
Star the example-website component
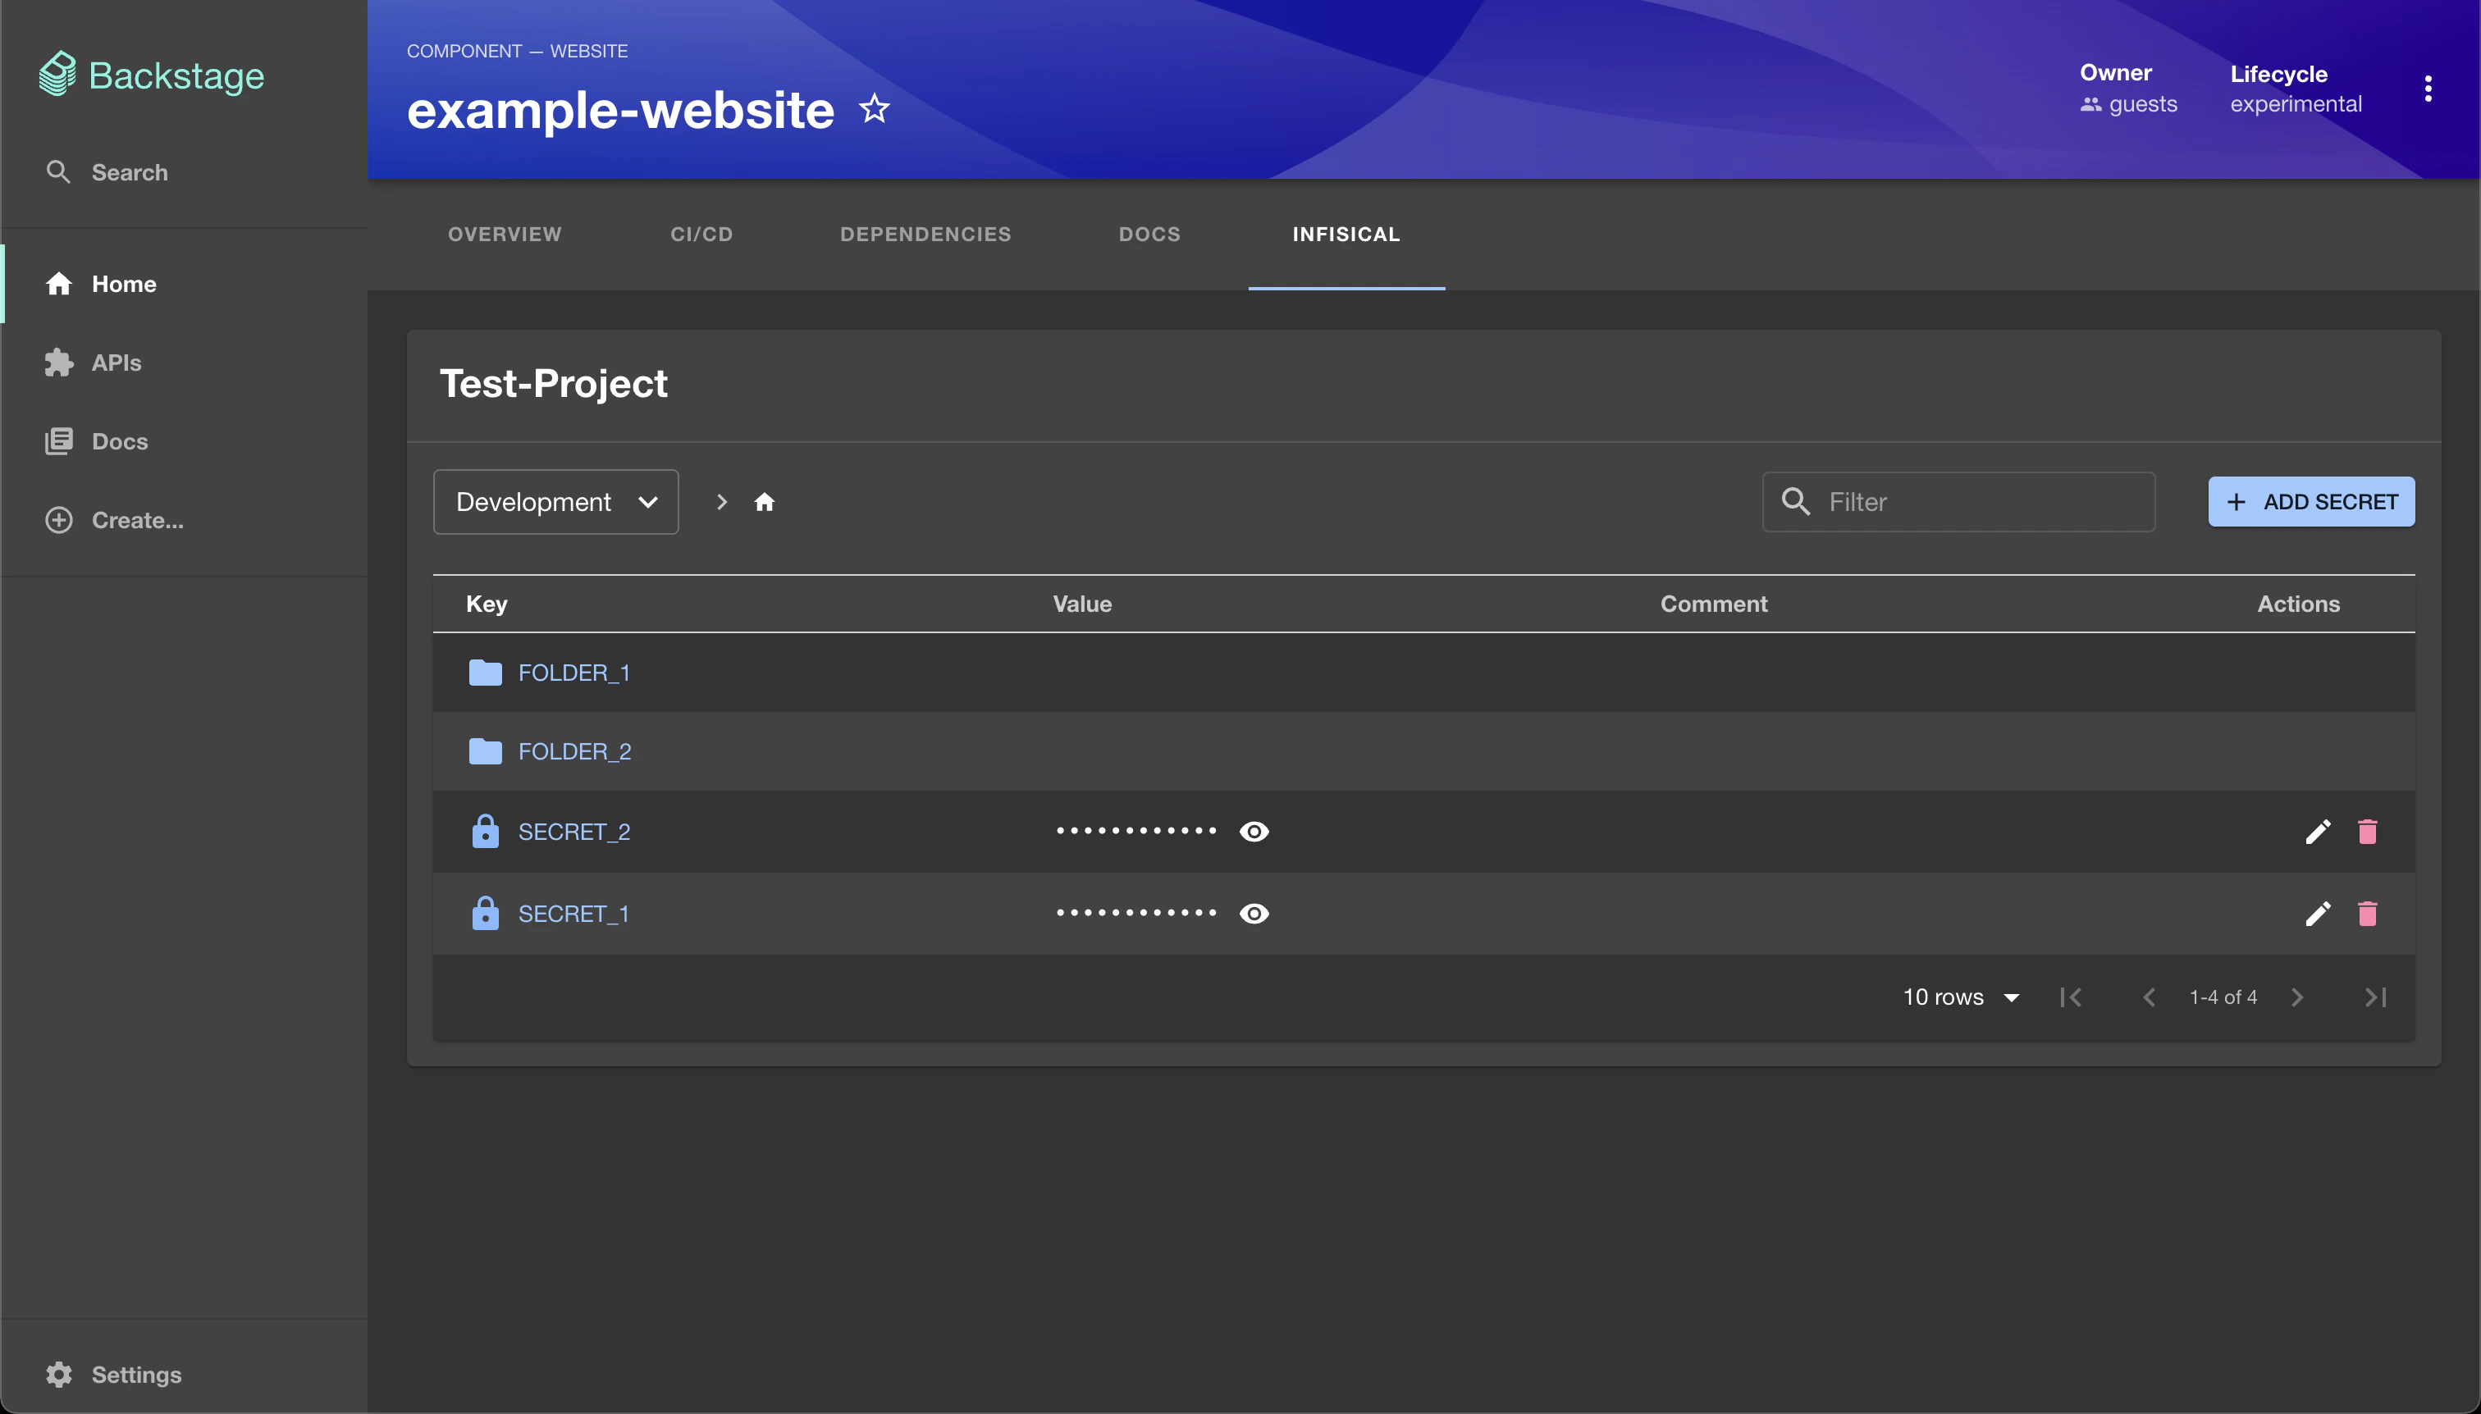pyautogui.click(x=875, y=107)
